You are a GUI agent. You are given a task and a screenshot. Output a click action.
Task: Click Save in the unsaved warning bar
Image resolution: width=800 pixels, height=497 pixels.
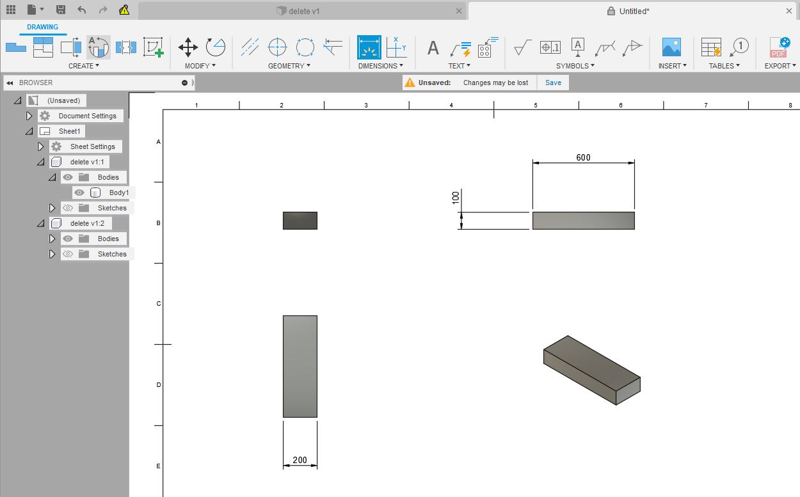pyautogui.click(x=553, y=83)
